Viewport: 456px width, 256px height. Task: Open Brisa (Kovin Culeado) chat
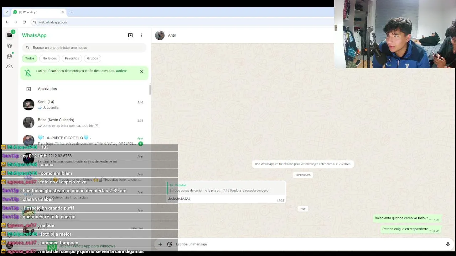pos(84,123)
